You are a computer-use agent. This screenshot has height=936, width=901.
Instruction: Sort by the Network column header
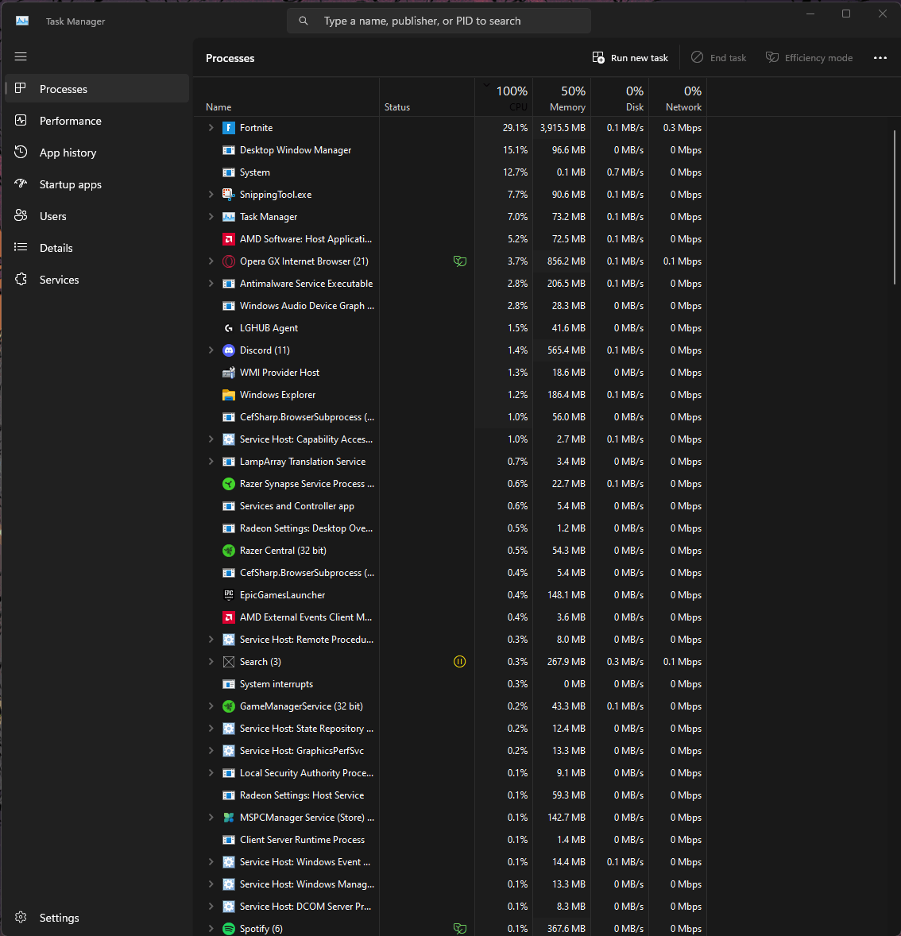678,97
